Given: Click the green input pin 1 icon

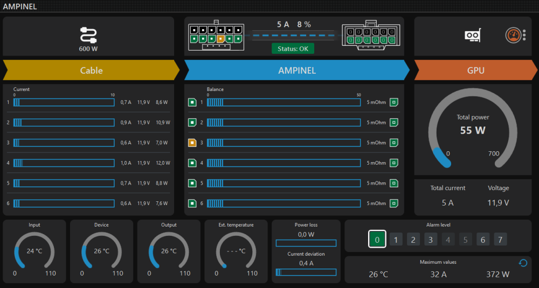Looking at the screenshot, I should pos(191,102).
